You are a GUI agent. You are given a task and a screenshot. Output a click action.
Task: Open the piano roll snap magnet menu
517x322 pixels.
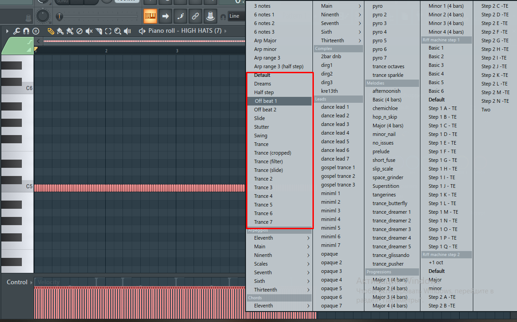(x=26, y=31)
